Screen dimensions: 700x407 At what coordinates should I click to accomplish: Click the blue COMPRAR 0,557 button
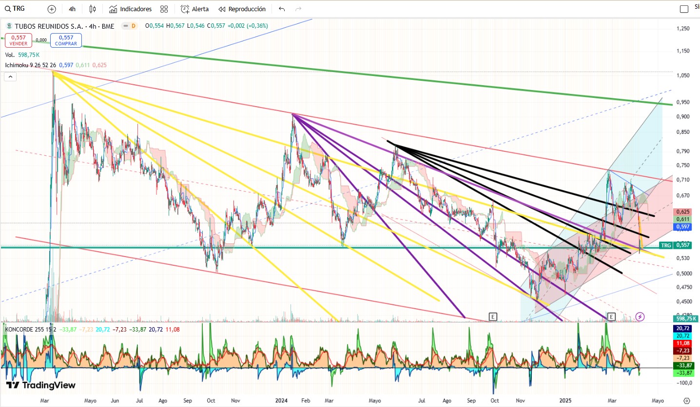[66, 40]
